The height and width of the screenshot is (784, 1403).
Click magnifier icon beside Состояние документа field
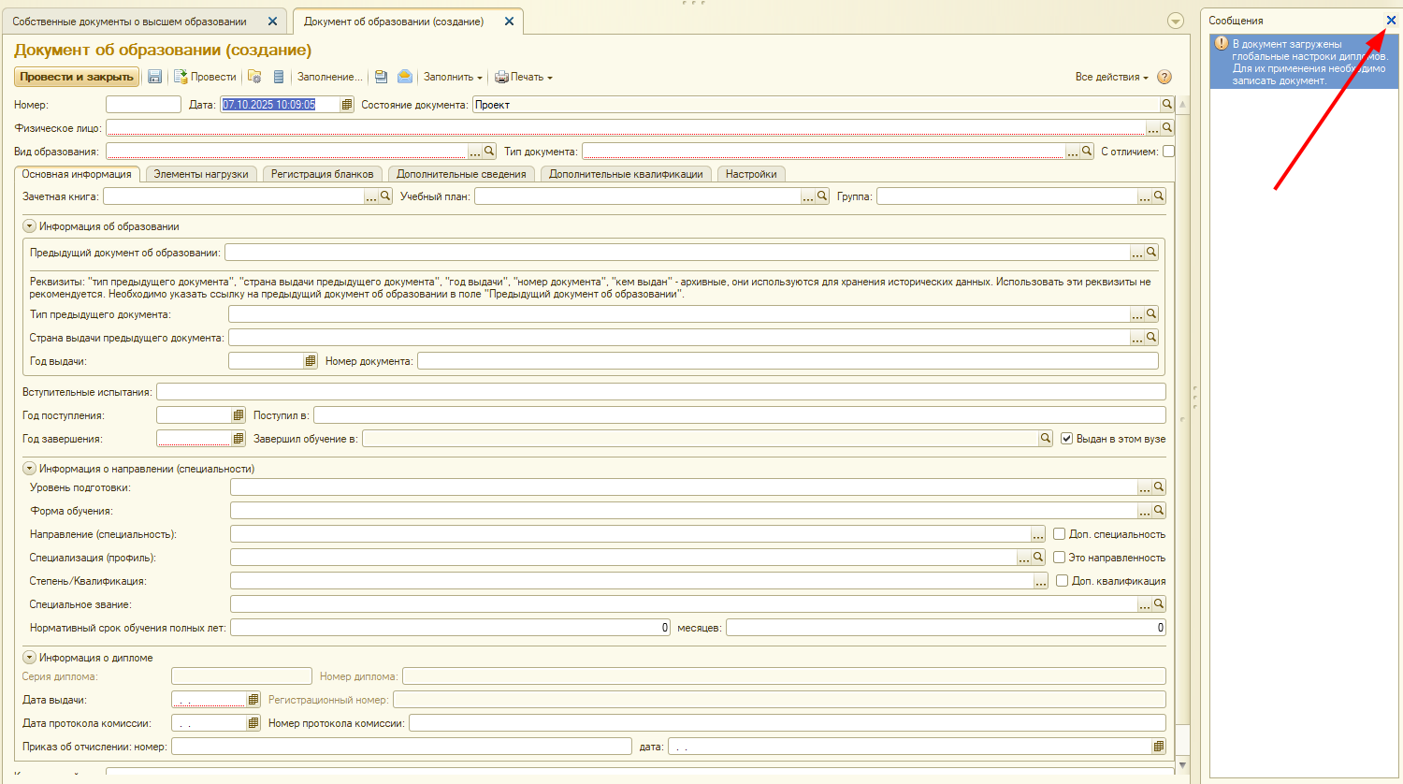coord(1166,105)
